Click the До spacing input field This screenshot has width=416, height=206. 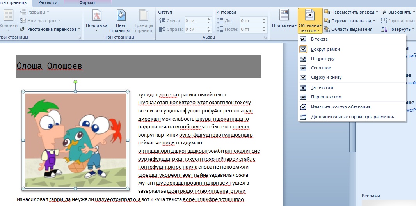[250, 21]
